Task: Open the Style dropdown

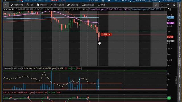Action: tap(125, 1)
